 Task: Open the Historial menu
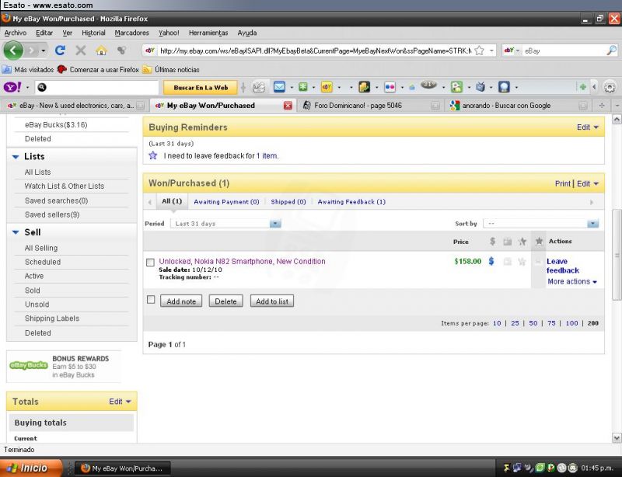click(x=93, y=33)
